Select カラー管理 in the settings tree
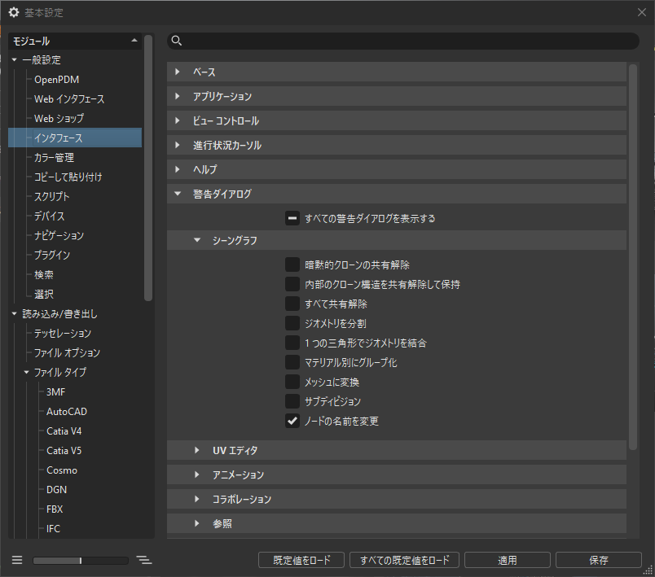 (x=58, y=157)
